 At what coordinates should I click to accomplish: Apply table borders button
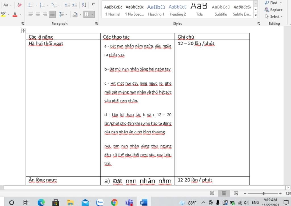(x=86, y=14)
